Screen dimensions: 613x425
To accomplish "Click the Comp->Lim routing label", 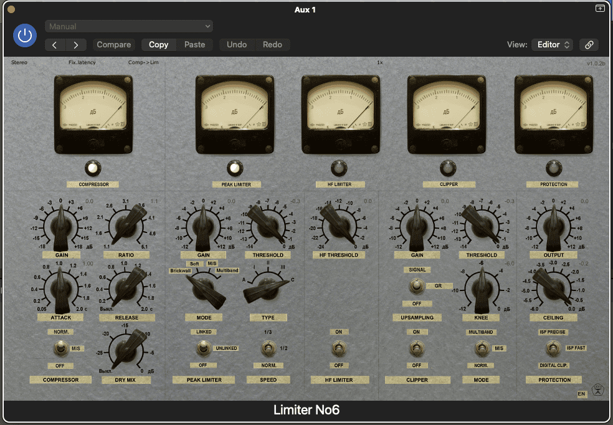I will click(143, 62).
